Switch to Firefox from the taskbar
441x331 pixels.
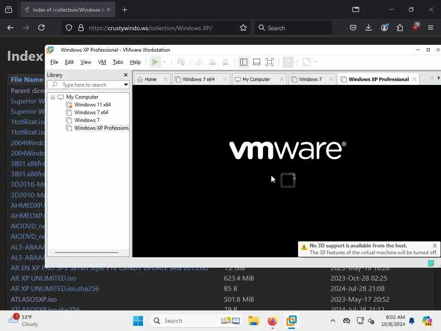tap(272, 321)
